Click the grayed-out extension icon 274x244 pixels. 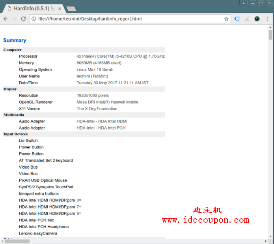pyautogui.click(x=247, y=19)
